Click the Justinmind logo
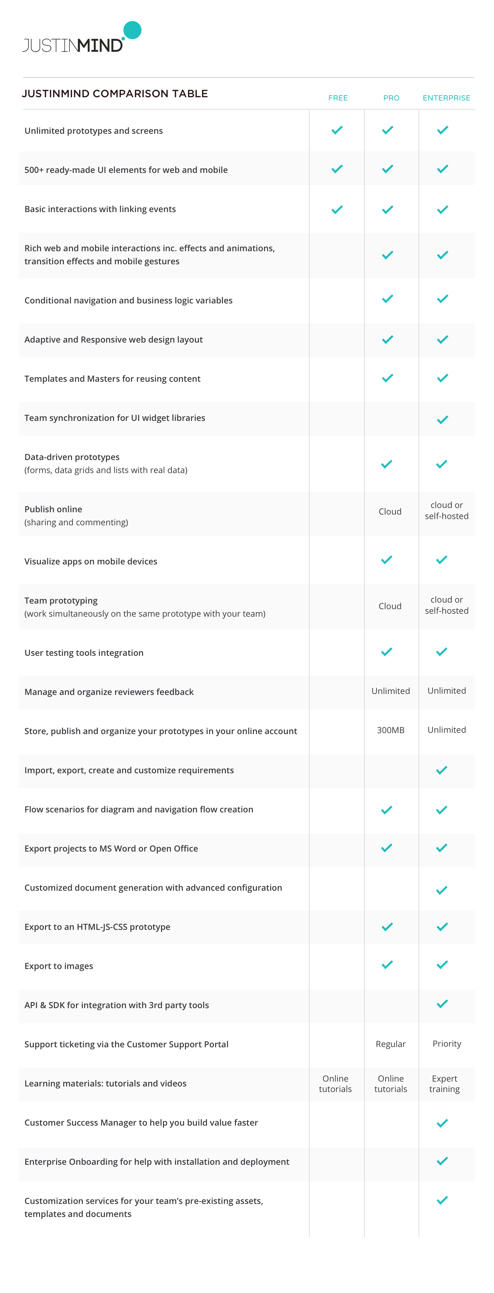 click(x=82, y=38)
